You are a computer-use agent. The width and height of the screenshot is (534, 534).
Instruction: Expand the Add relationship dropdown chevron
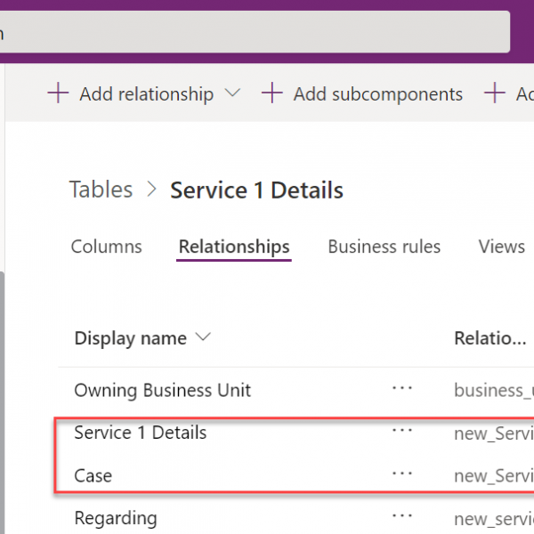(x=234, y=94)
